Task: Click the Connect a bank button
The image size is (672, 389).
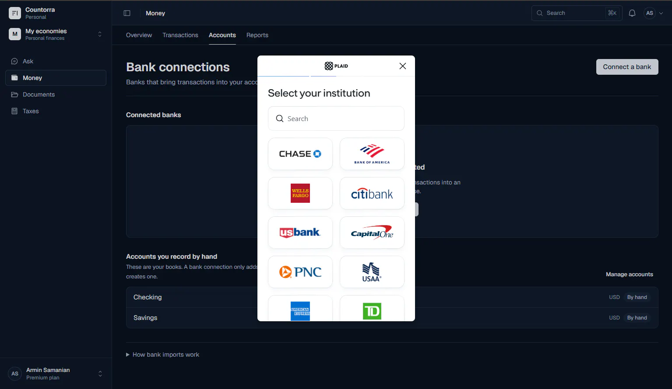Action: click(x=627, y=67)
